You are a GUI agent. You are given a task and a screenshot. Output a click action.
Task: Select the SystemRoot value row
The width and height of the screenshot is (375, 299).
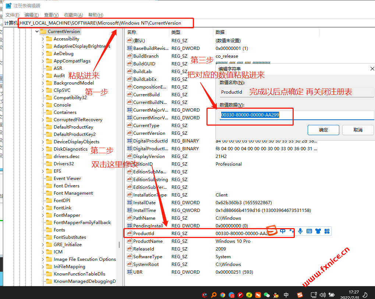(x=184, y=264)
